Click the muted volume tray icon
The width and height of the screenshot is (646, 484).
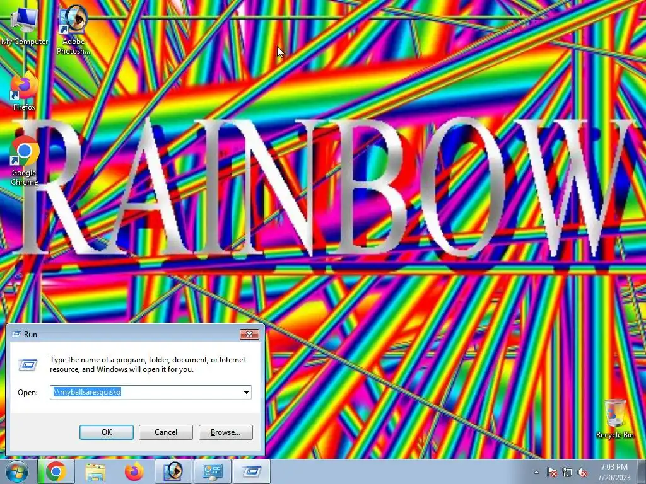pyautogui.click(x=582, y=472)
